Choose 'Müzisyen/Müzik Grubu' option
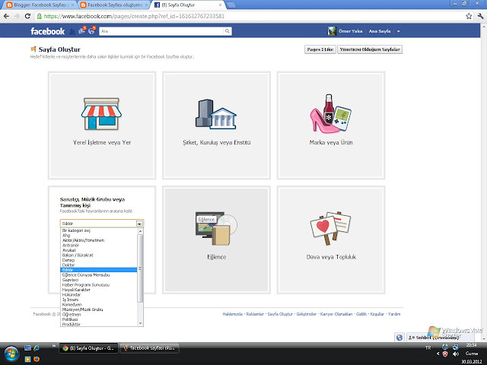This screenshot has height=365, width=487. pyautogui.click(x=98, y=309)
